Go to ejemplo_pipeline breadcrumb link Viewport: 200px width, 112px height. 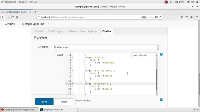[33, 24]
